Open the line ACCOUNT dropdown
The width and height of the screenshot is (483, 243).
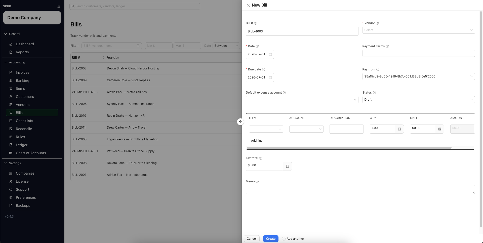point(306,129)
